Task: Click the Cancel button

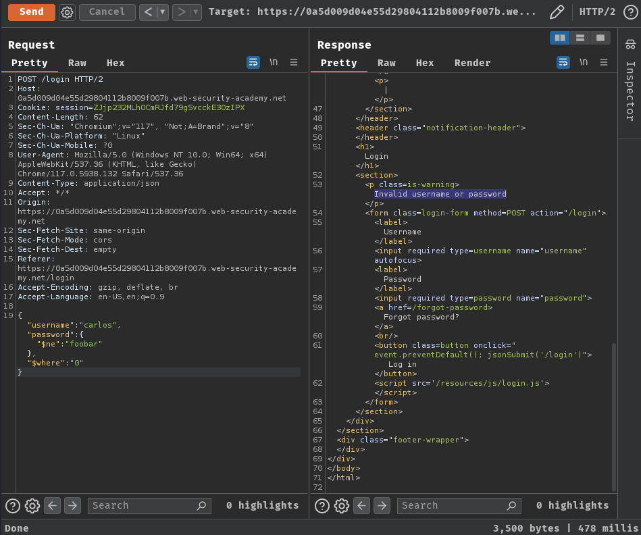Action: point(107,12)
